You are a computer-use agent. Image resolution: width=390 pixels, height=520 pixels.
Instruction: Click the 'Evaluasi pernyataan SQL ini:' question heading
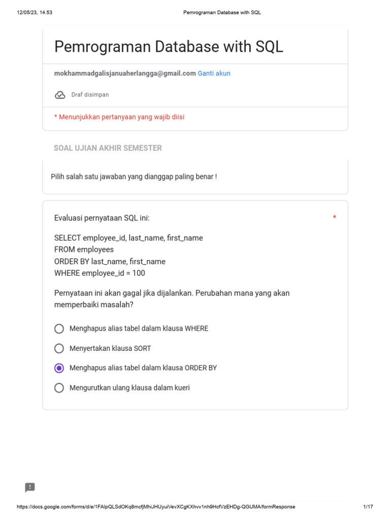pyautogui.click(x=102, y=218)
